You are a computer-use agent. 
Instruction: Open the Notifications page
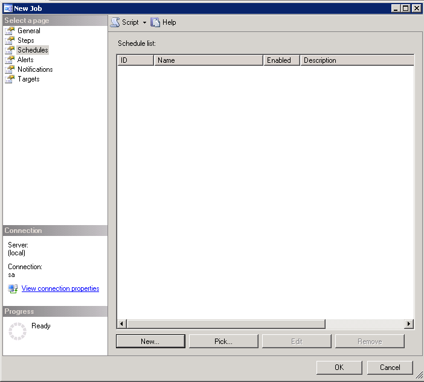[x=35, y=69]
